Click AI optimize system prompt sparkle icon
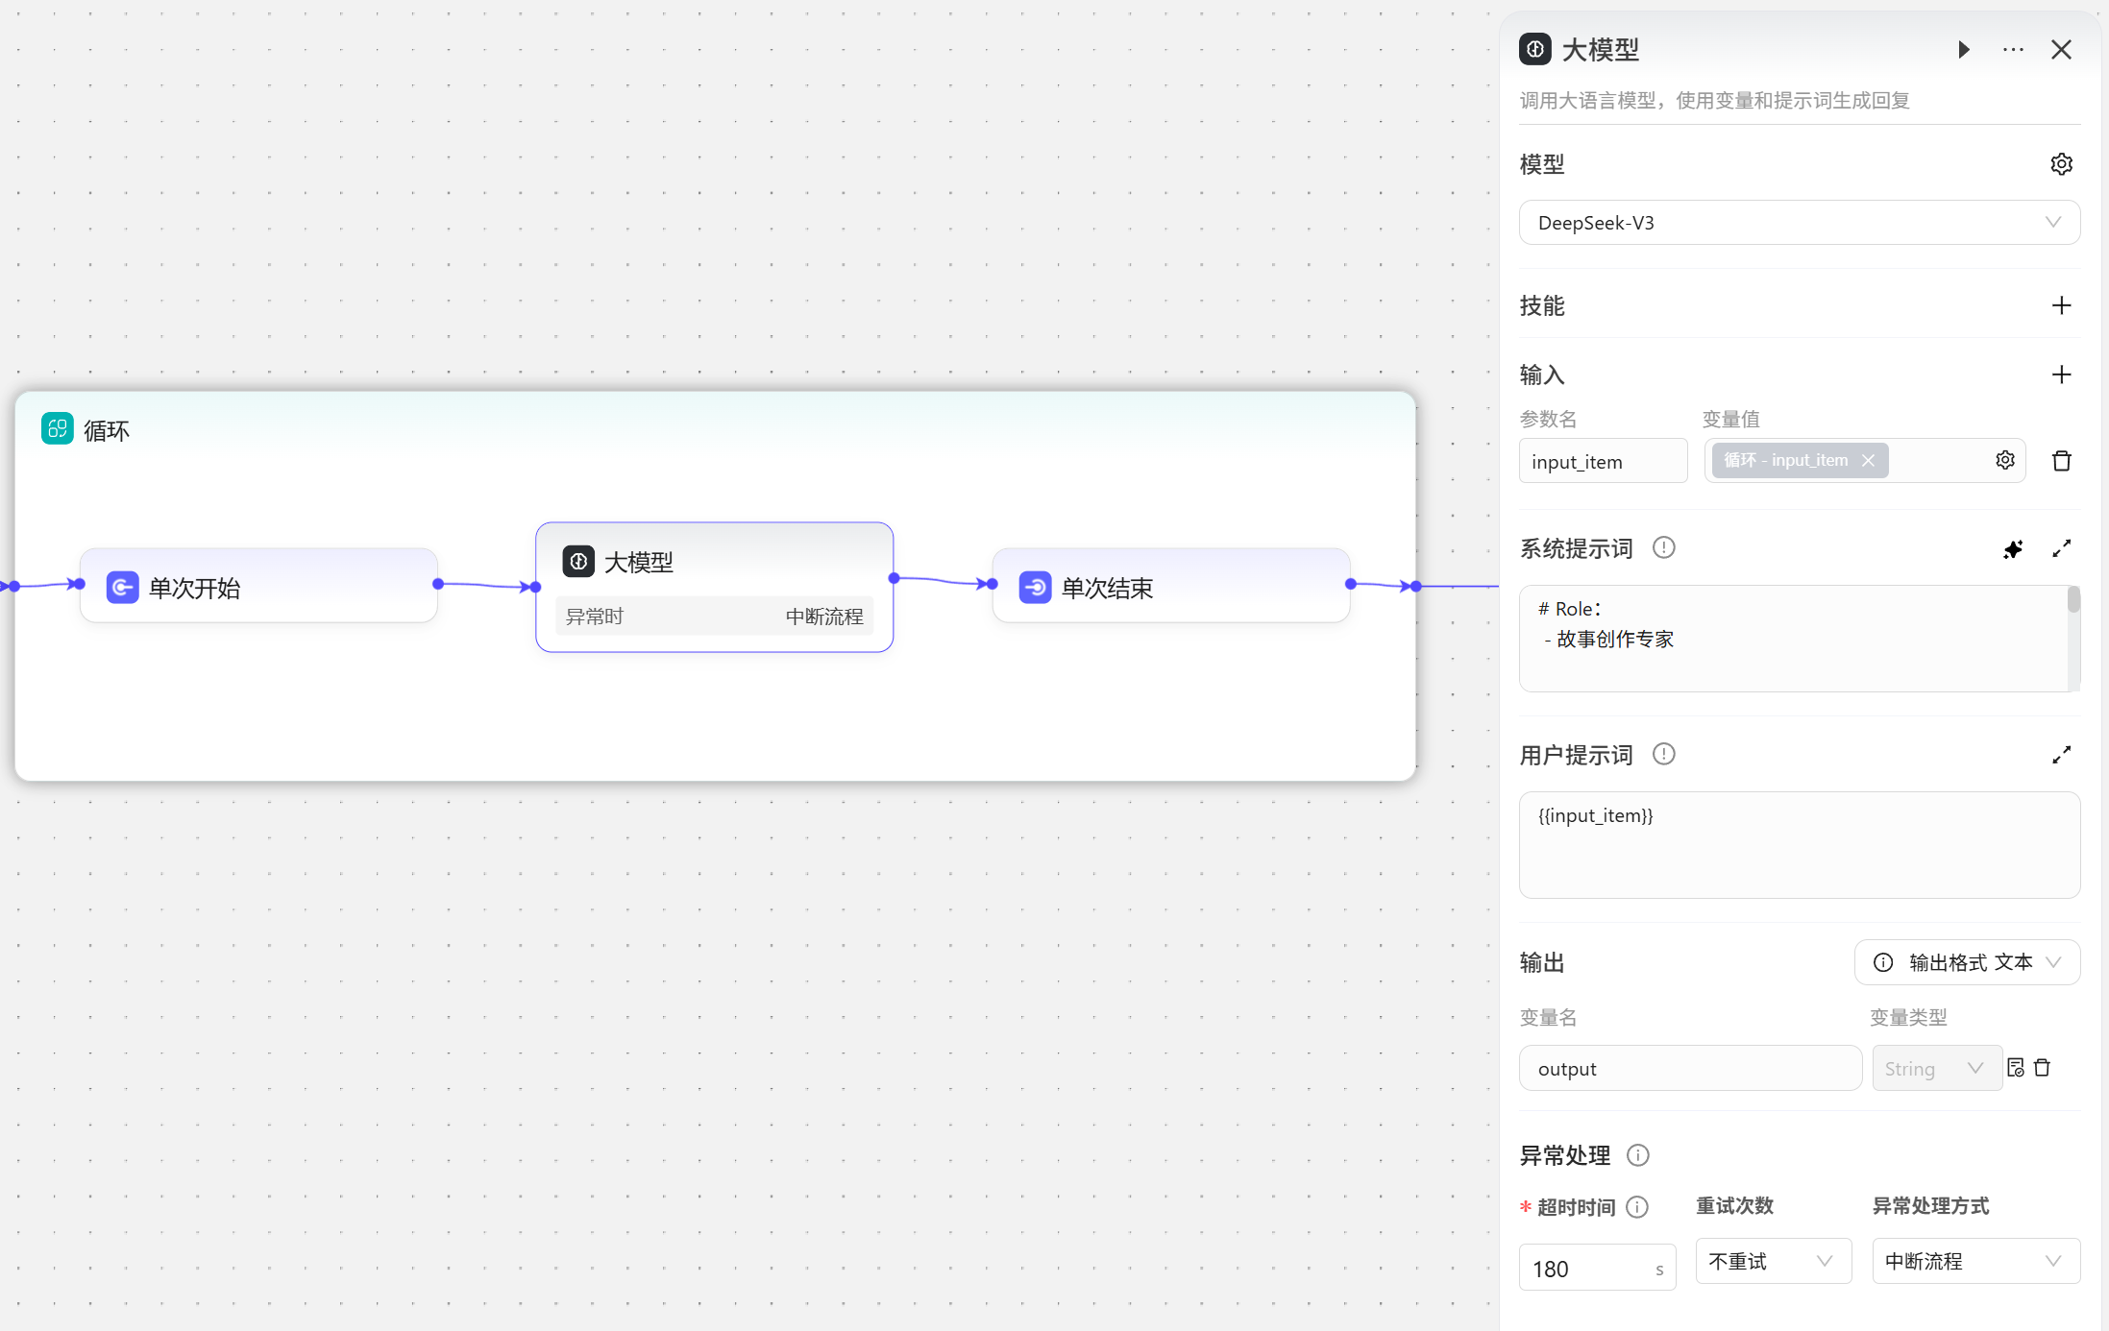 click(x=2013, y=549)
